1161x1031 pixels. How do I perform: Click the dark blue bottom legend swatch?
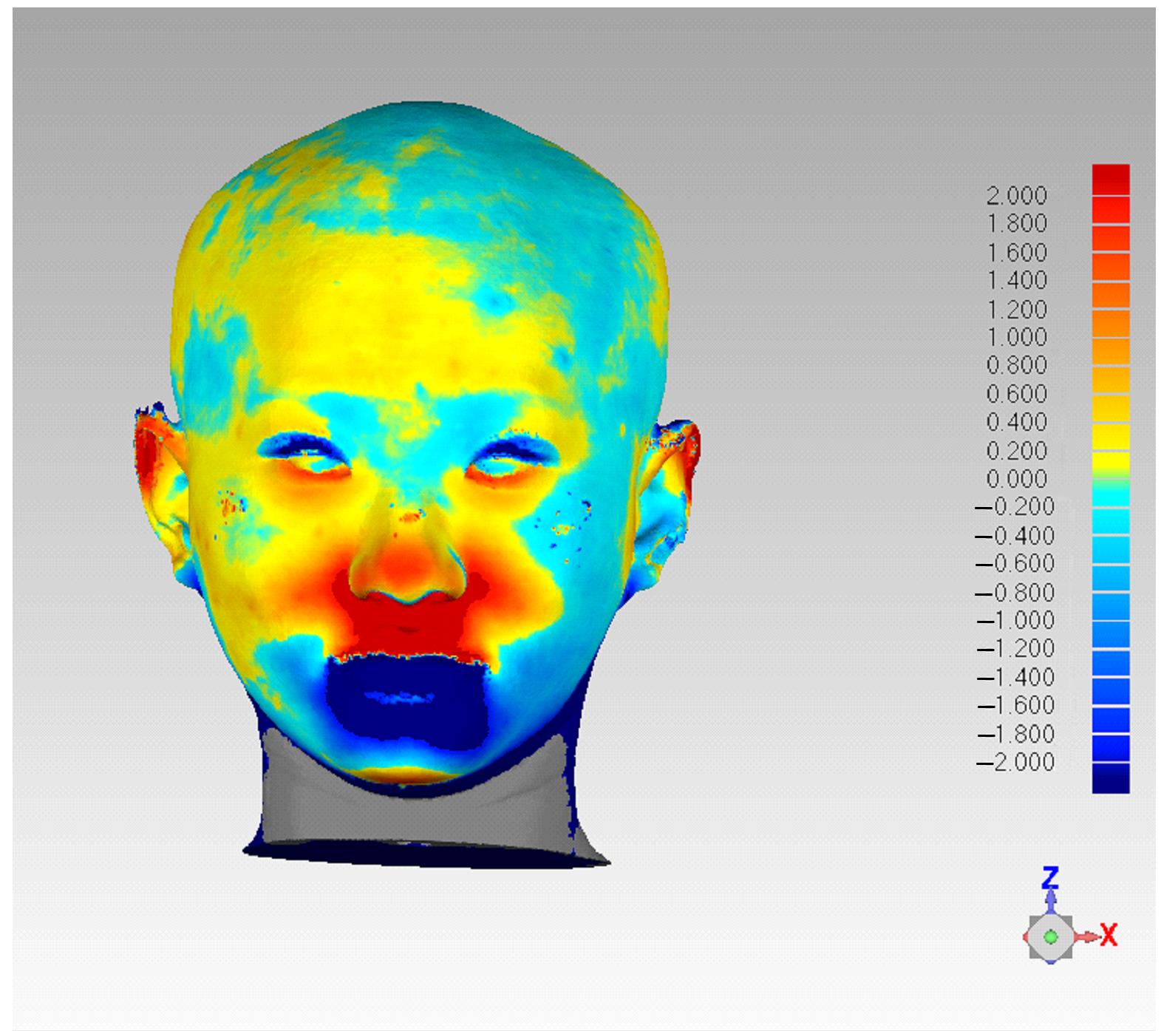(1111, 778)
